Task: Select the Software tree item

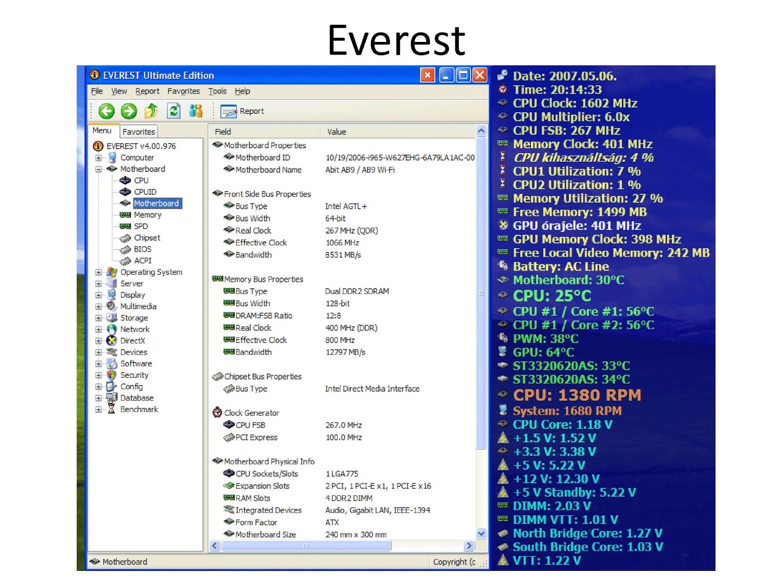Action: click(136, 364)
